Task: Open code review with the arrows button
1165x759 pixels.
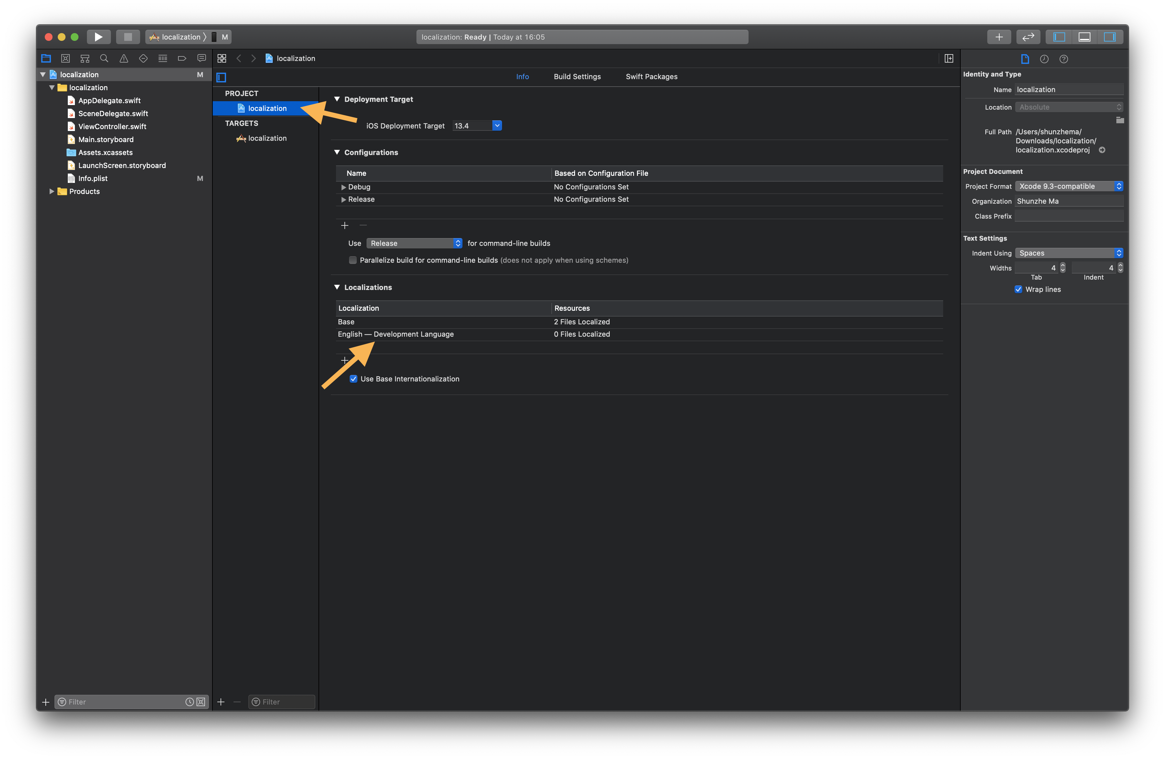Action: 1028,37
